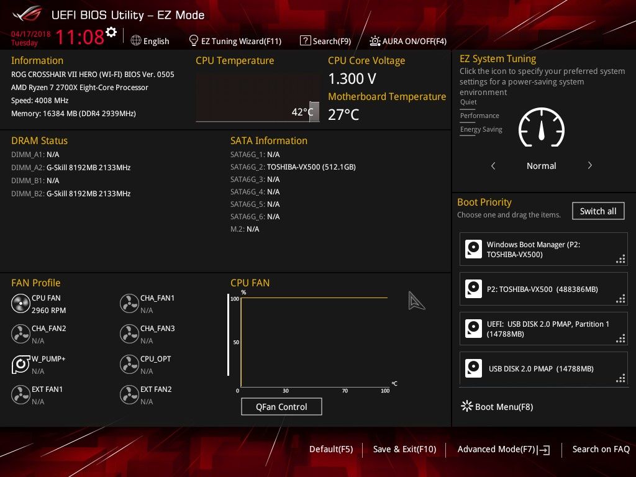
Task: Click the CPU FAN curve graph
Action: point(314,342)
